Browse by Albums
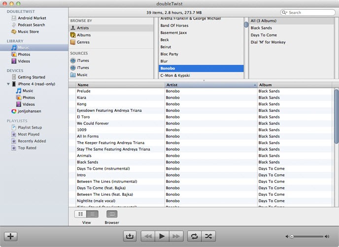Viewport: 339px width, 247px height. point(83,35)
